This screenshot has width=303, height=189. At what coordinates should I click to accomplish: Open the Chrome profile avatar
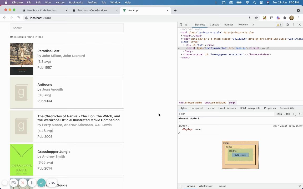[x=292, y=18]
